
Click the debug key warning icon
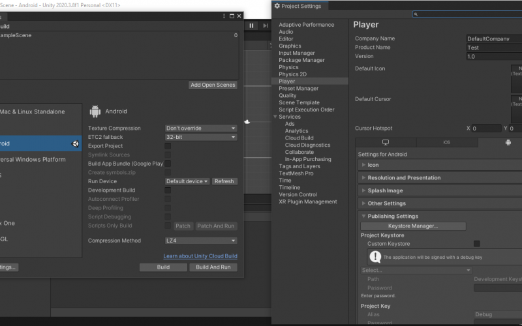click(375, 257)
